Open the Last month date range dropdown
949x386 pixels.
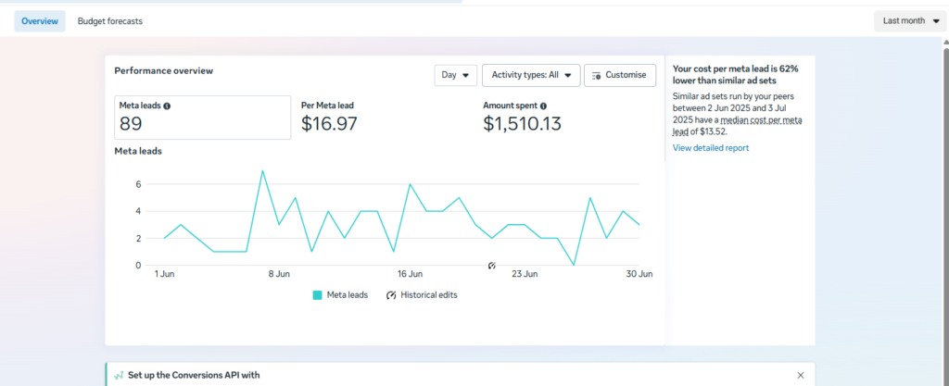pos(910,21)
